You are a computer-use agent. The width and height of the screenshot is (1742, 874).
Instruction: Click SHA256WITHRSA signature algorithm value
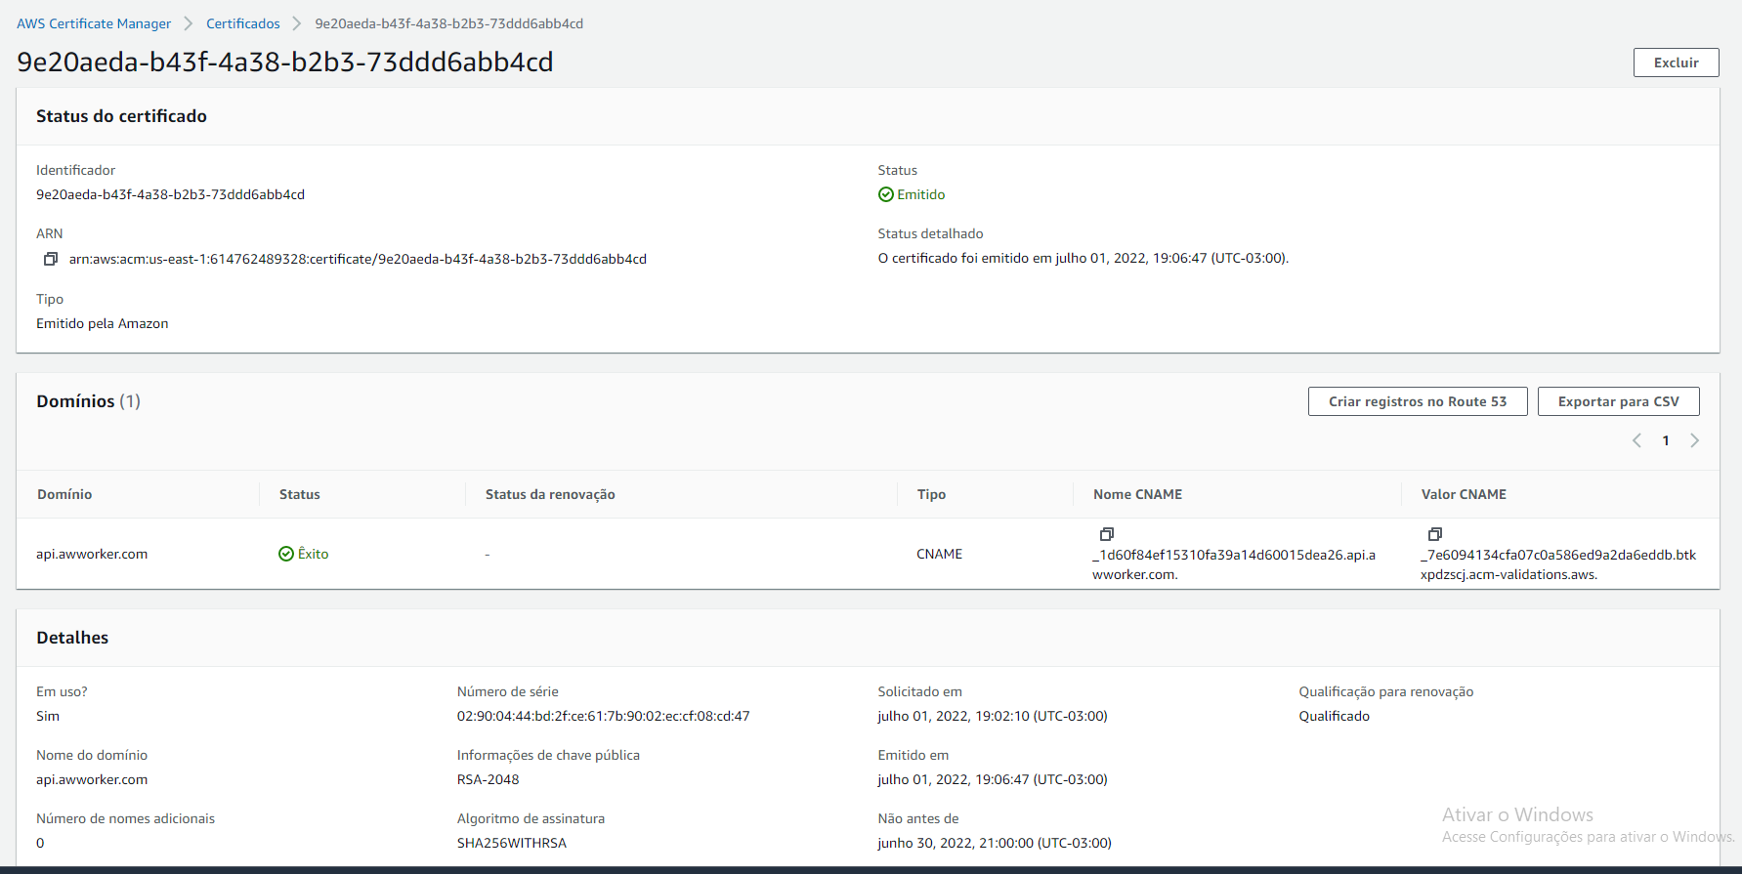click(x=511, y=843)
